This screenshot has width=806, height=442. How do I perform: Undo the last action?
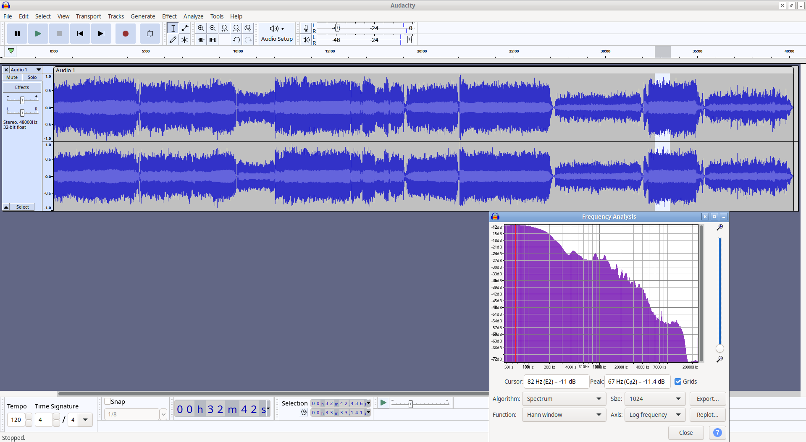click(x=236, y=40)
